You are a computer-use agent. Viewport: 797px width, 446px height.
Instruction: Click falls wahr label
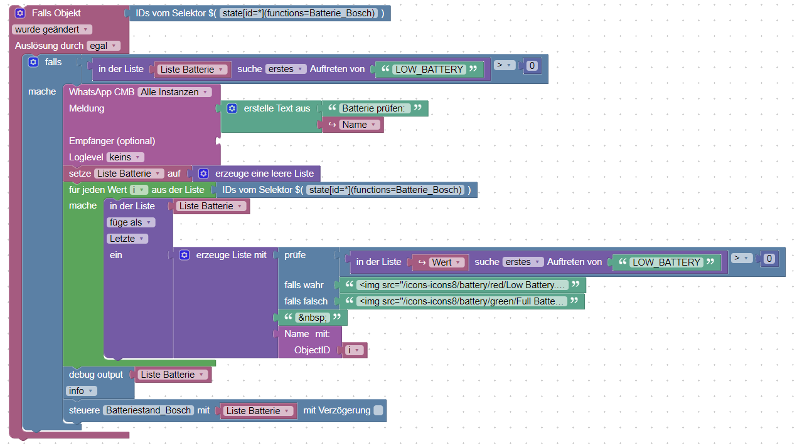click(x=304, y=285)
